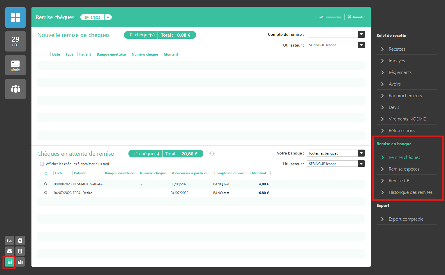
Task: Open the calendar icon showing 29 DÉC.
Action: pos(15,41)
